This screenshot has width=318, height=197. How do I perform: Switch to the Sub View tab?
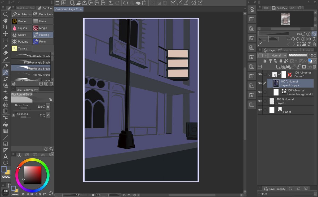point(280,8)
